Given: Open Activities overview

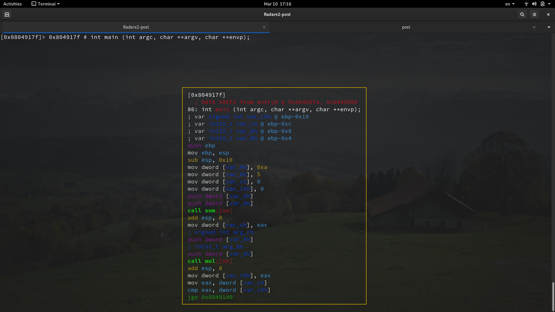Looking at the screenshot, I should click(x=12, y=4).
